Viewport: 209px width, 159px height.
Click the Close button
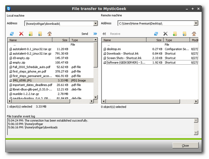185,145
